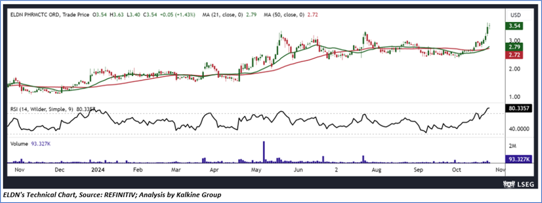The image size is (542, 203).
Task: Click the tallest volume bar in May
Action: [264, 152]
